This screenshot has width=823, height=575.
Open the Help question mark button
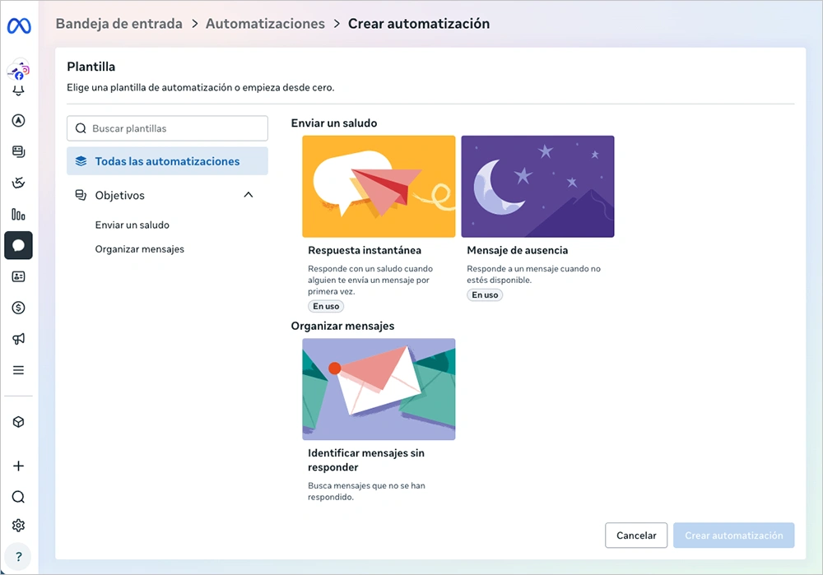click(x=18, y=556)
